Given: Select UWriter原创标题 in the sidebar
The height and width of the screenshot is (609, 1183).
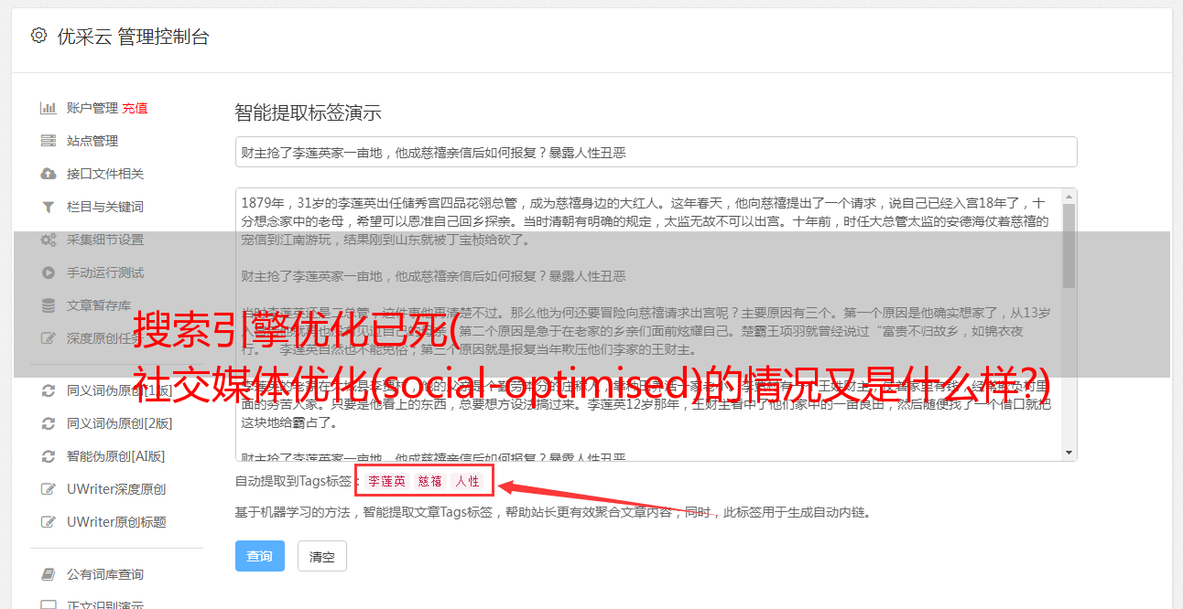Looking at the screenshot, I should coord(116,522).
